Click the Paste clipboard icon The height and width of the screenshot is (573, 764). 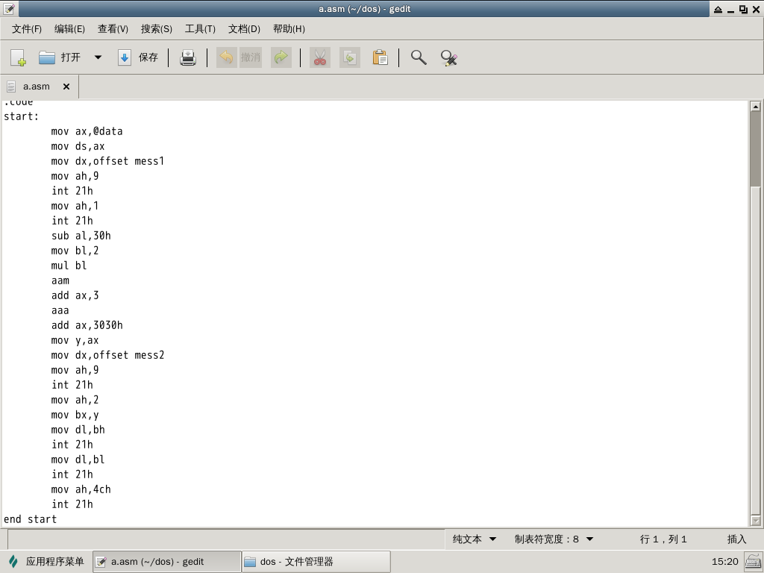point(380,57)
